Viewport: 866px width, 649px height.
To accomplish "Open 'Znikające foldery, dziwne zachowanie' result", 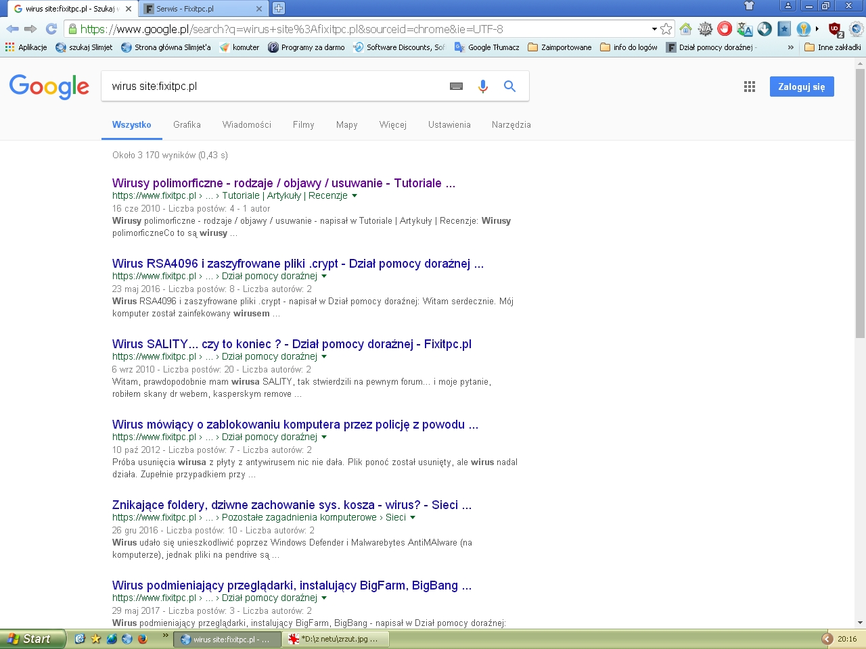I will 292,505.
